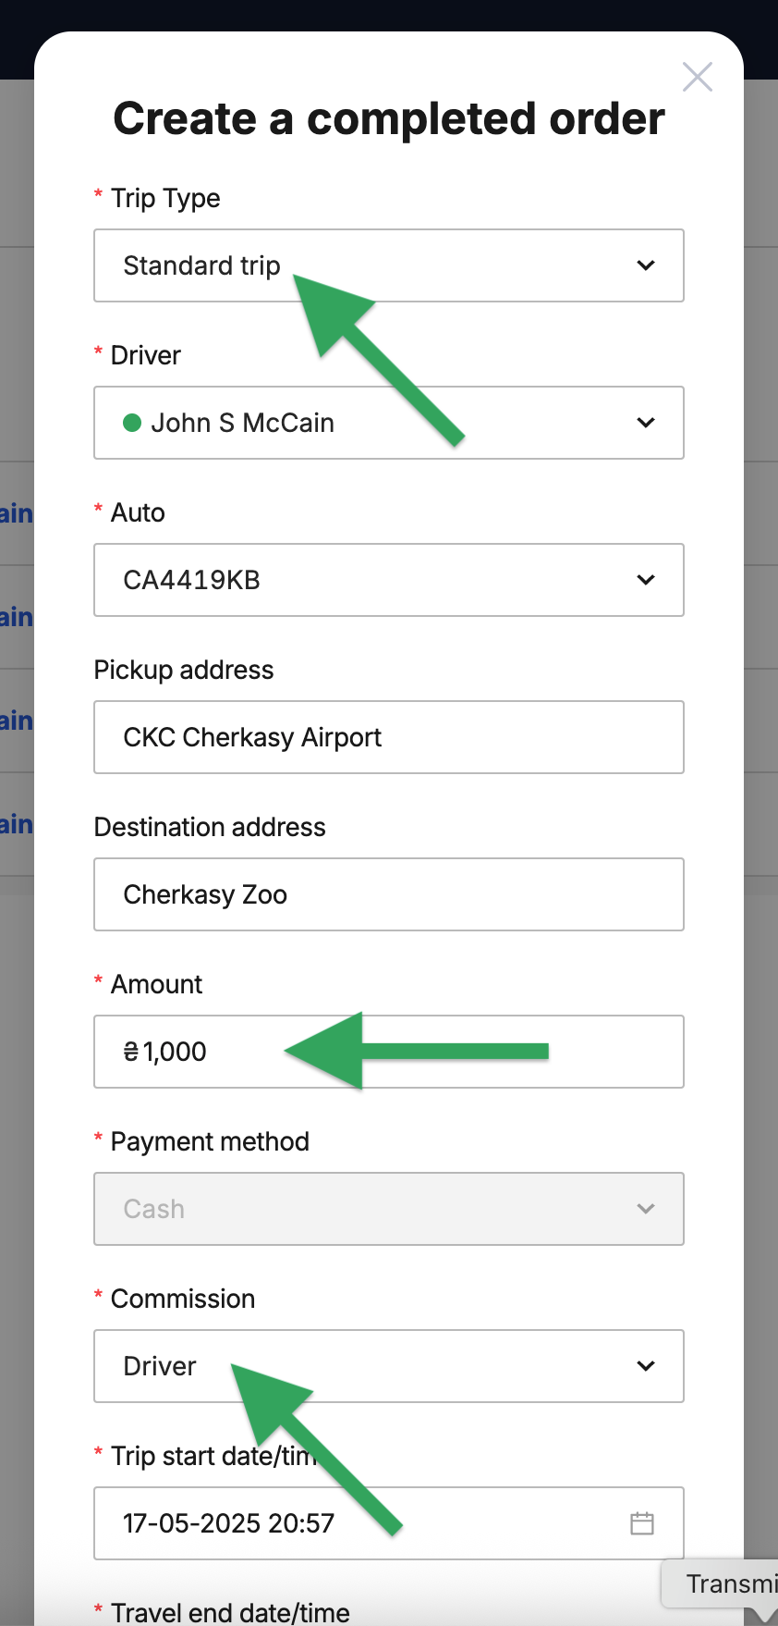Open calendar icon in trip start date field
The height and width of the screenshot is (1626, 778).
[x=642, y=1523]
